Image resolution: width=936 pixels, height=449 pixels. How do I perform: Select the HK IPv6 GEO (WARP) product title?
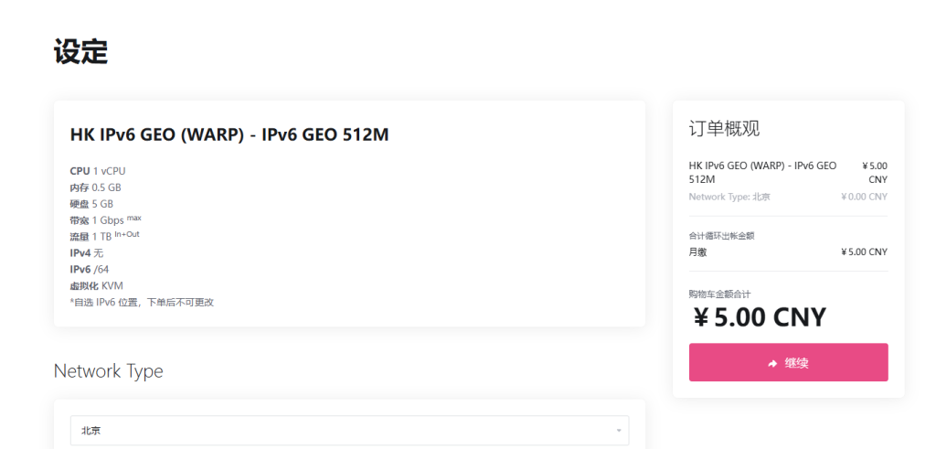[229, 134]
